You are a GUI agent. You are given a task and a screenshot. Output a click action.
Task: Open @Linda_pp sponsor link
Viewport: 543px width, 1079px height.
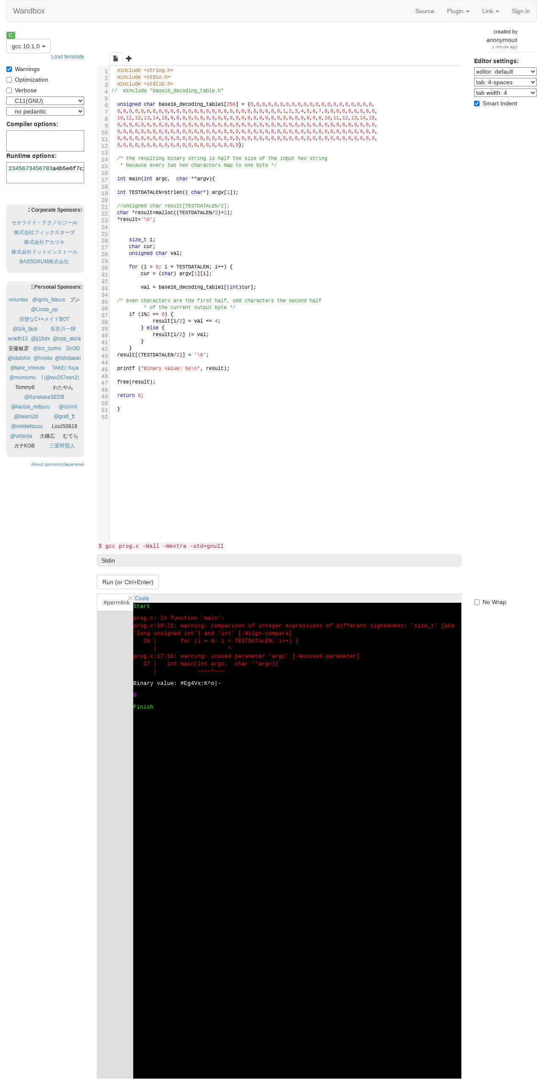44,309
